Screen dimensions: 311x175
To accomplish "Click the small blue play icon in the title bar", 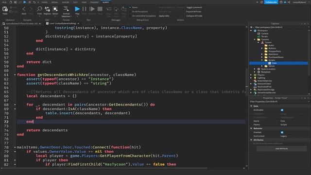I will point(25,2).
